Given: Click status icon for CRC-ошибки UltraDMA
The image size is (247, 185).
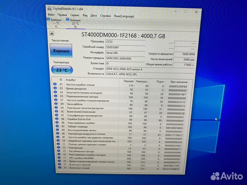Looking at the screenshot, I should point(59,158).
